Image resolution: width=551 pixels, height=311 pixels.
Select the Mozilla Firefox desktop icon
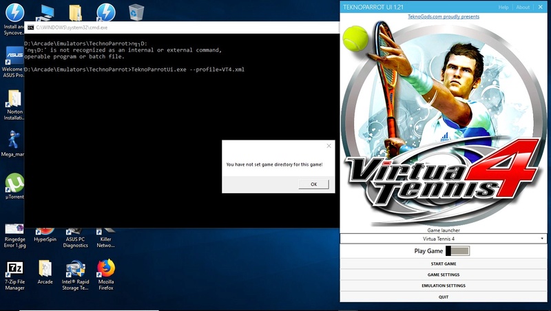pyautogui.click(x=106, y=275)
